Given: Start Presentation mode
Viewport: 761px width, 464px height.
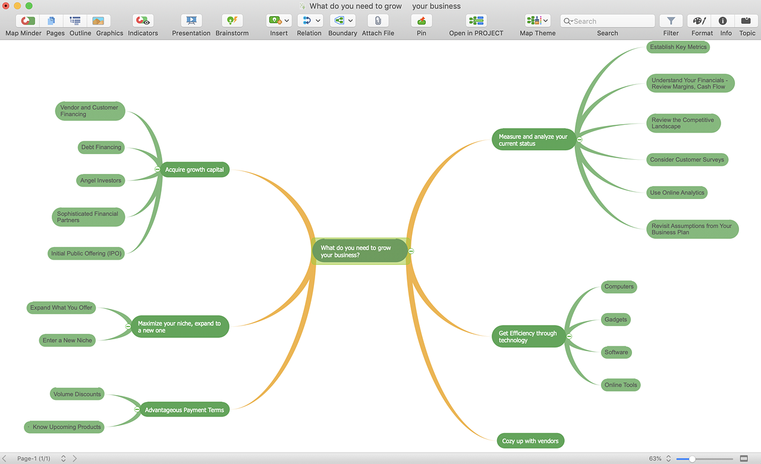Looking at the screenshot, I should 191,21.
